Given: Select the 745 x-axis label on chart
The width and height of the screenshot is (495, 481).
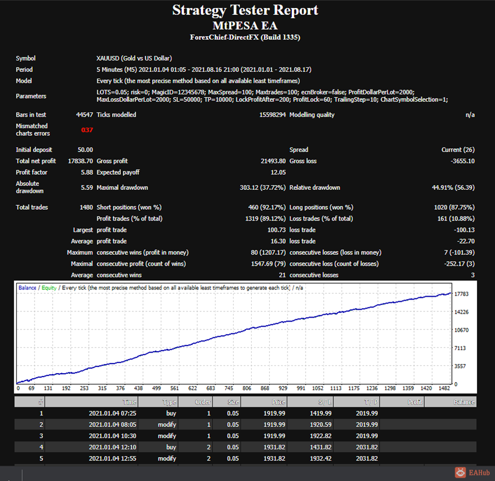Looking at the screenshot, I should [229, 388].
